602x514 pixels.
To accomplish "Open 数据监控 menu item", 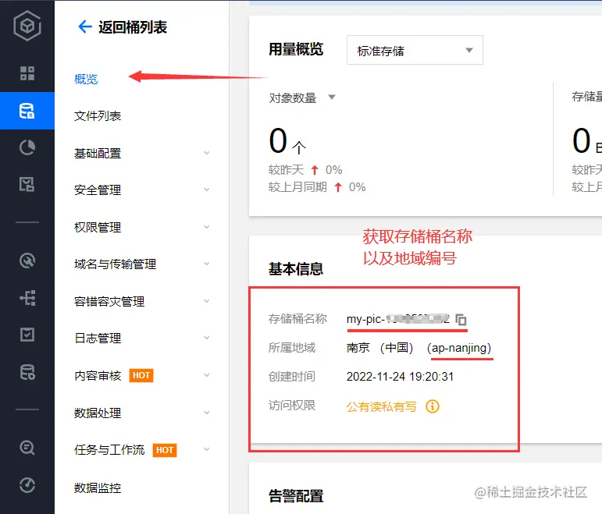I will tap(98, 488).
